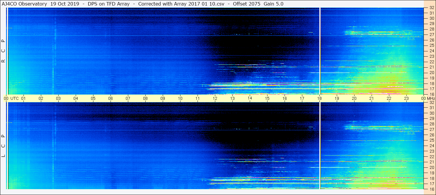Click the AJ4CO Observatory title text
The height and width of the screenshot is (195, 436).
(24, 4)
